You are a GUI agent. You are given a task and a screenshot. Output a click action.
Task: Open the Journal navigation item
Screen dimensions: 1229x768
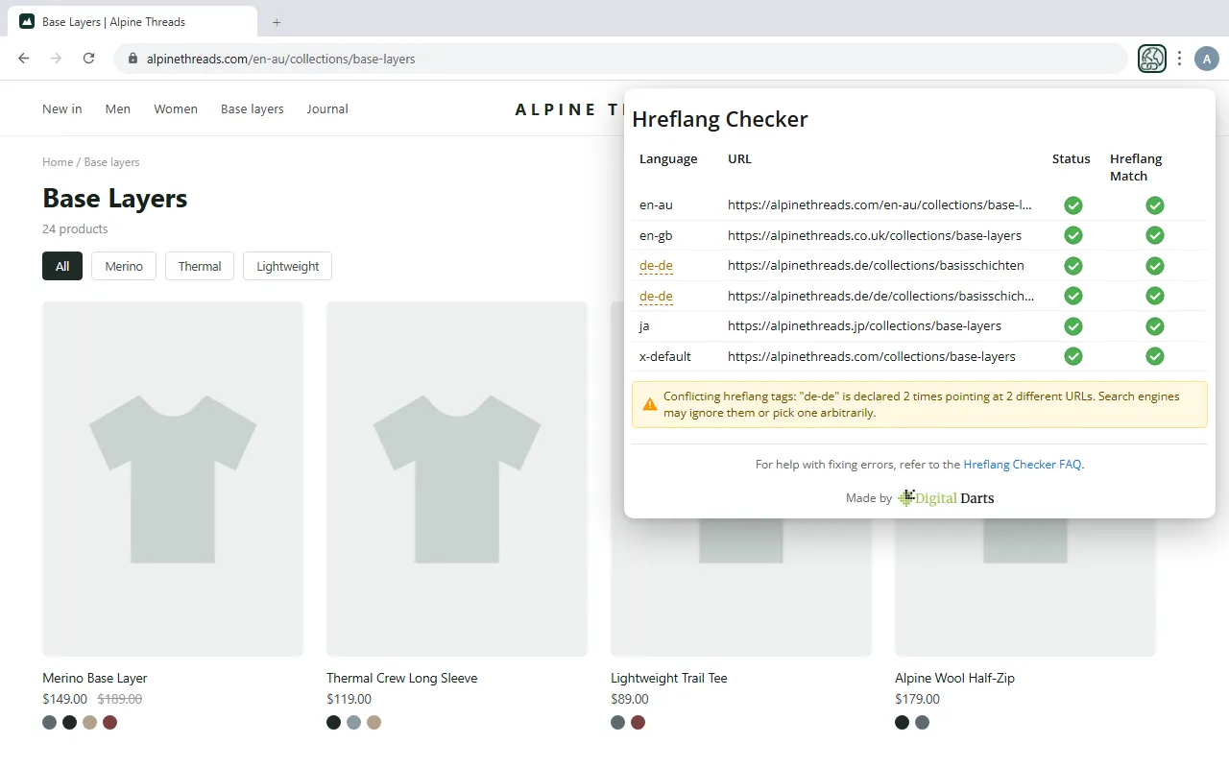point(327,108)
